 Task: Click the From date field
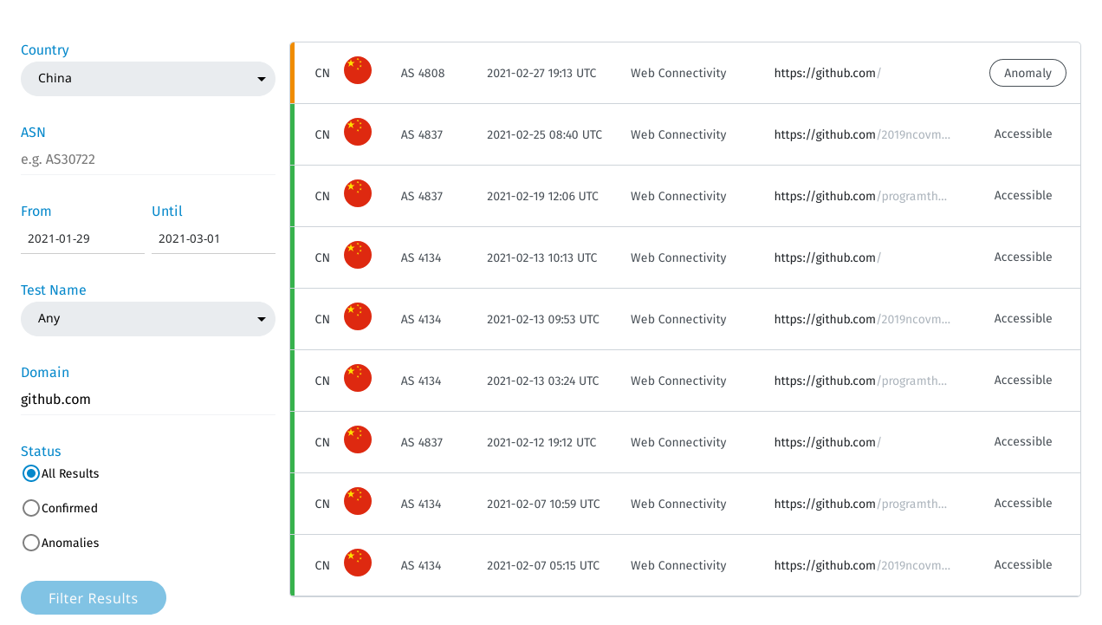tap(82, 238)
